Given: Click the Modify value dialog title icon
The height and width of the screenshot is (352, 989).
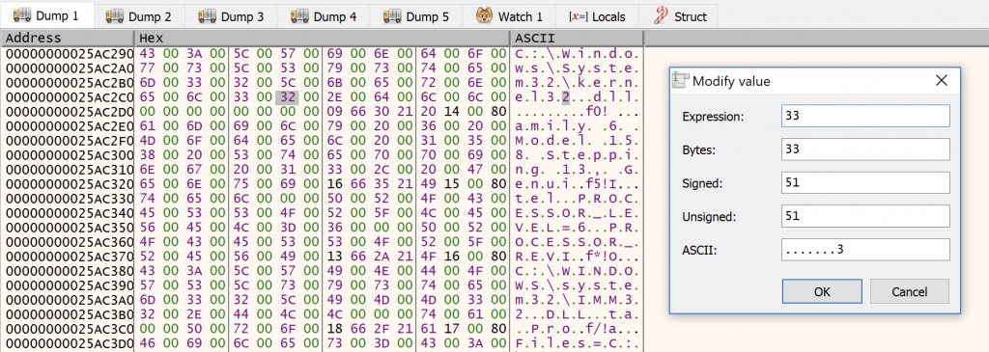Looking at the screenshot, I should pyautogui.click(x=681, y=80).
